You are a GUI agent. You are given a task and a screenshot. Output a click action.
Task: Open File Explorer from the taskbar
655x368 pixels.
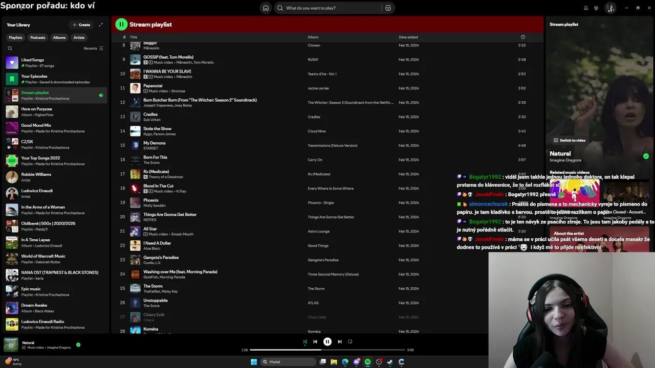click(334, 361)
